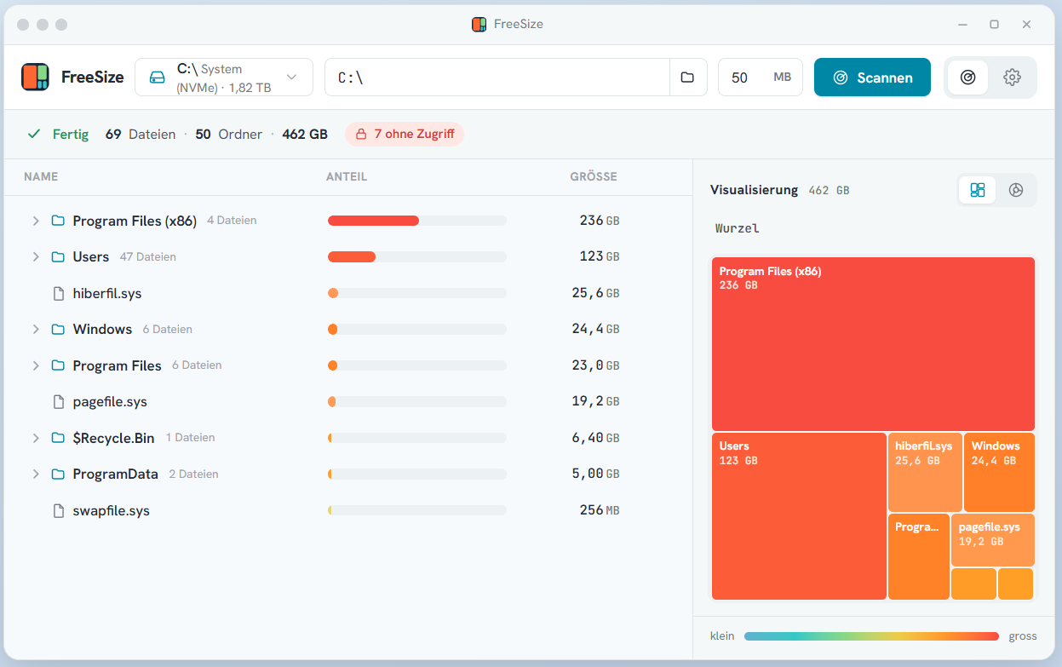This screenshot has width=1062, height=667.
Task: Click the Wurzel breadcrumb
Action: [738, 228]
